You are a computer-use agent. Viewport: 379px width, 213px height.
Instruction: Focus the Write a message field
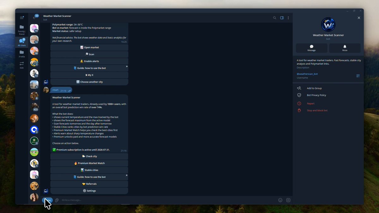167,200
